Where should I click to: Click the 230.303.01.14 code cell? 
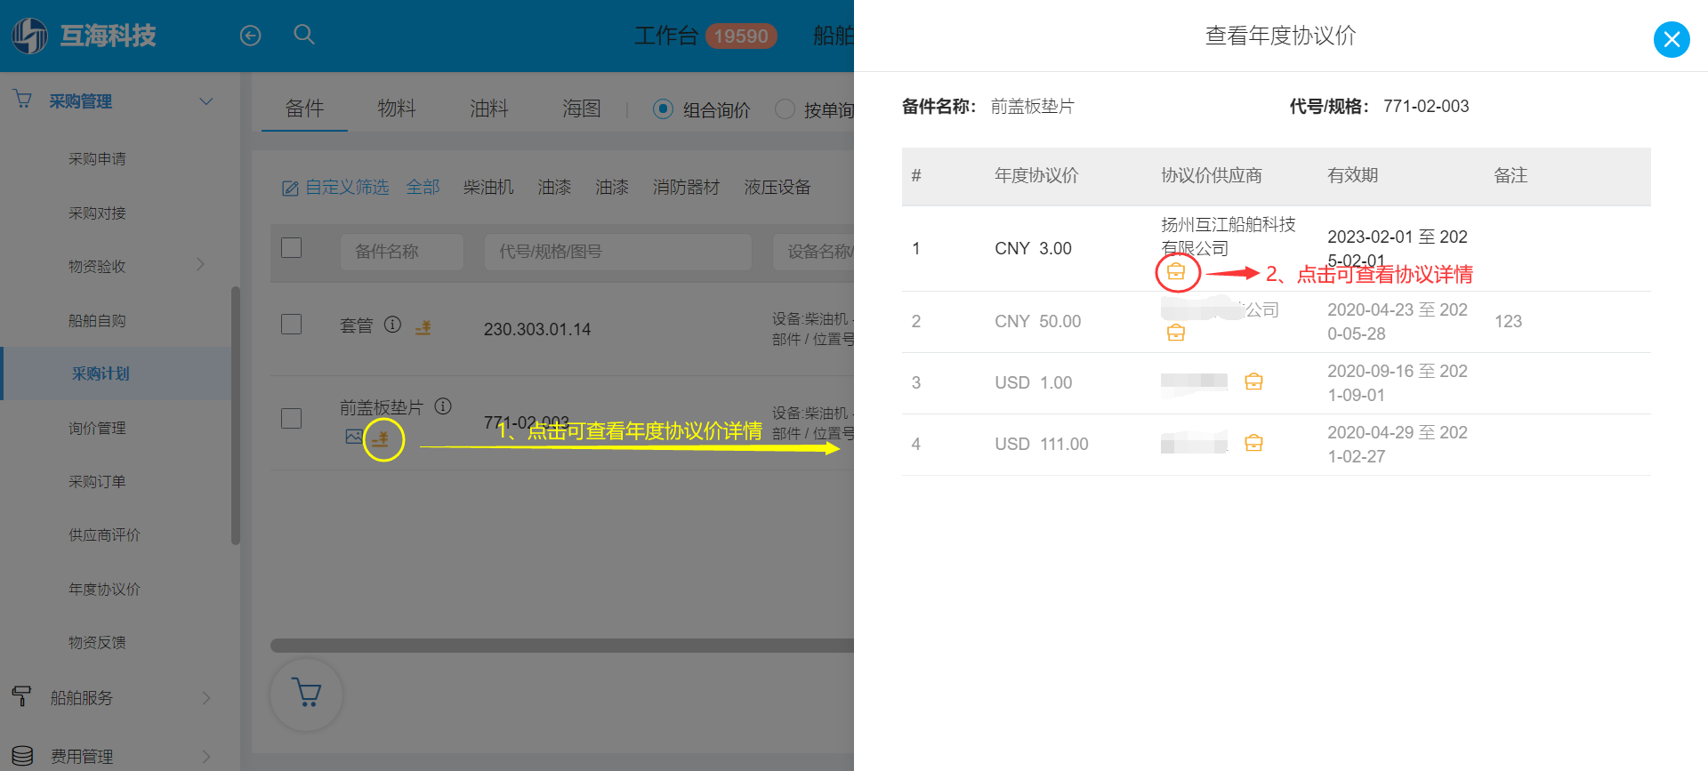(537, 330)
